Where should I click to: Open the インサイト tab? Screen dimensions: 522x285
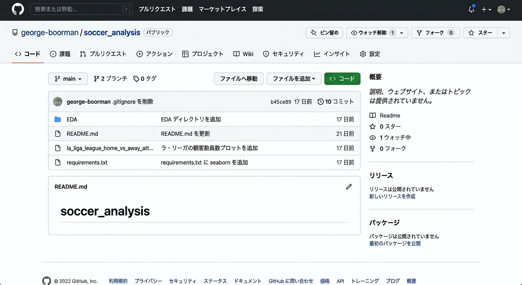[332, 54]
